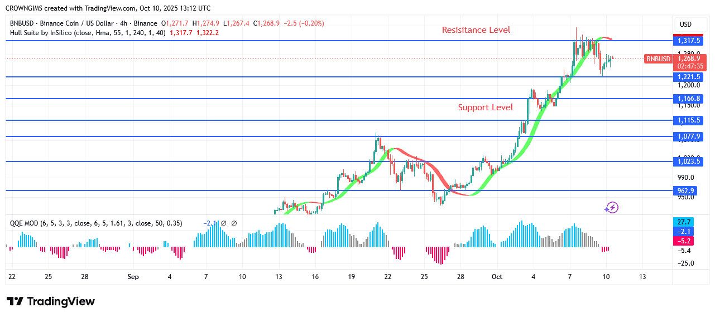Click the Support Level text annotation
The width and height of the screenshot is (715, 318).
click(485, 107)
